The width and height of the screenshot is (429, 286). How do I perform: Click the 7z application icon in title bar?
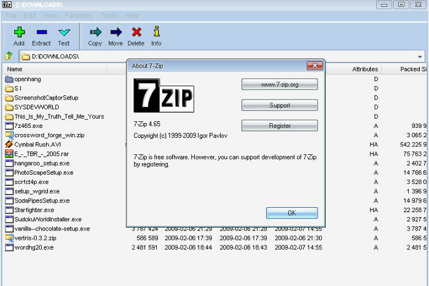pos(7,4)
